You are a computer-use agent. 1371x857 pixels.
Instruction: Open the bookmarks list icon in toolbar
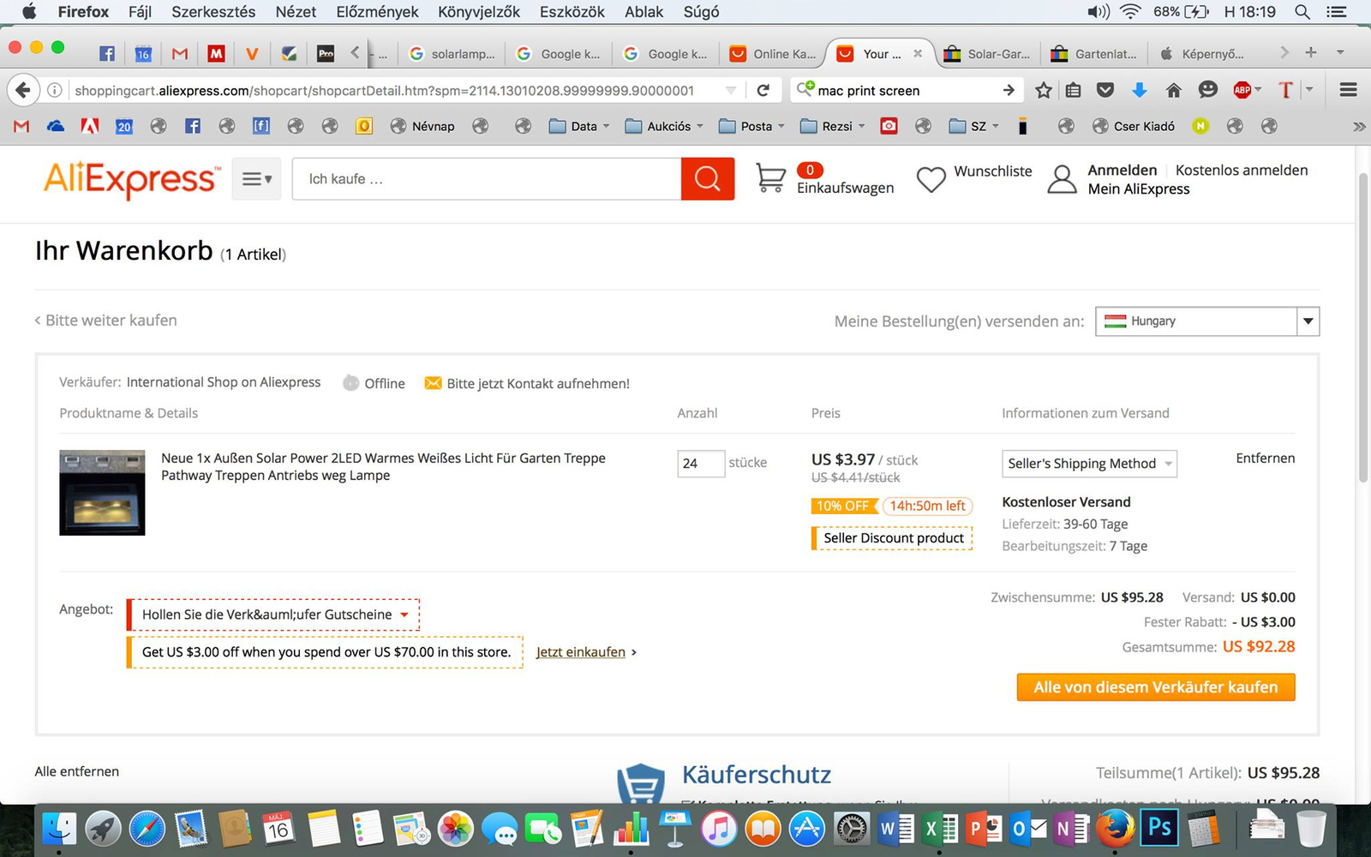click(1073, 90)
